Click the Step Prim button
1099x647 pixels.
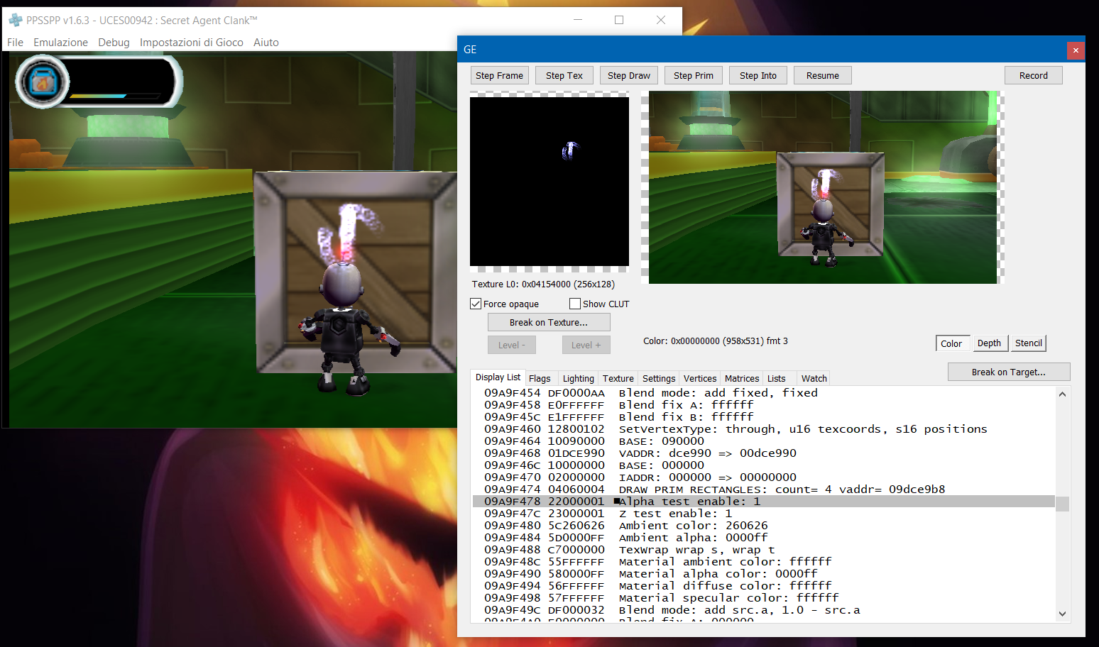coord(693,74)
